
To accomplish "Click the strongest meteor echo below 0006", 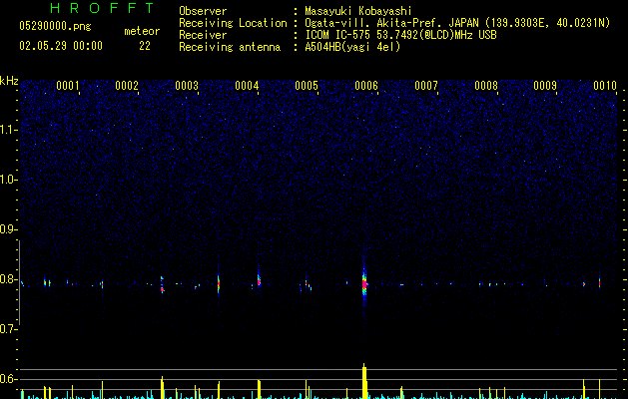I will point(364,284).
